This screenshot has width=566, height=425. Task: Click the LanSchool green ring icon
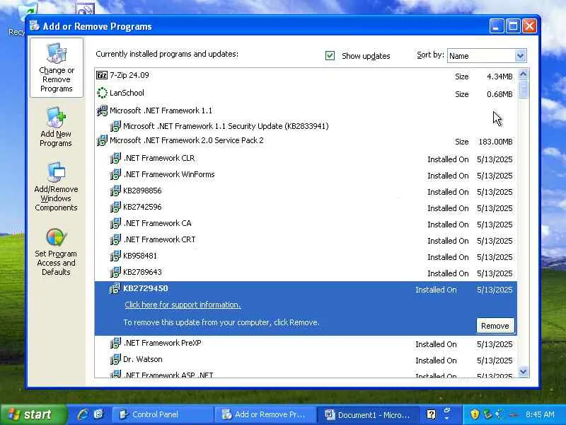[102, 93]
